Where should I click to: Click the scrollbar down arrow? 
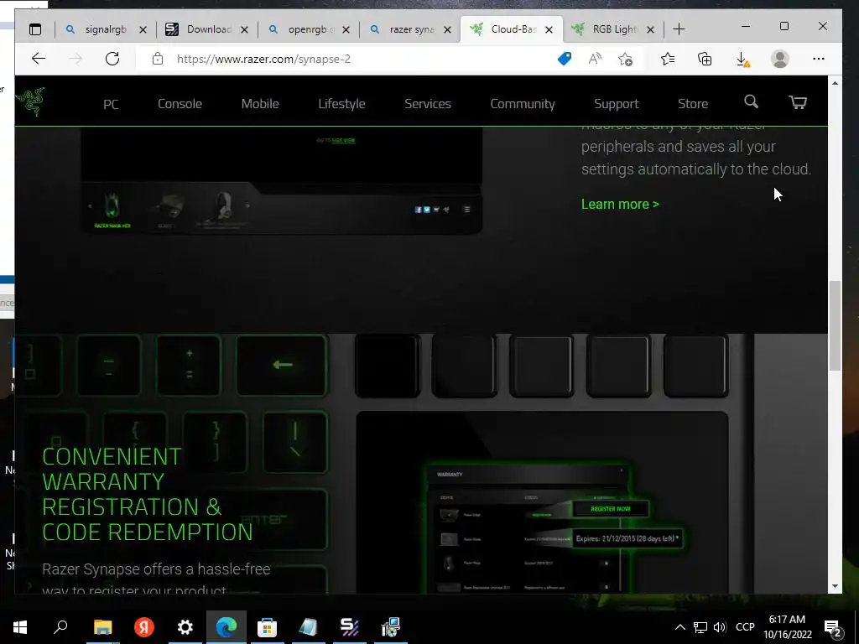[x=835, y=586]
